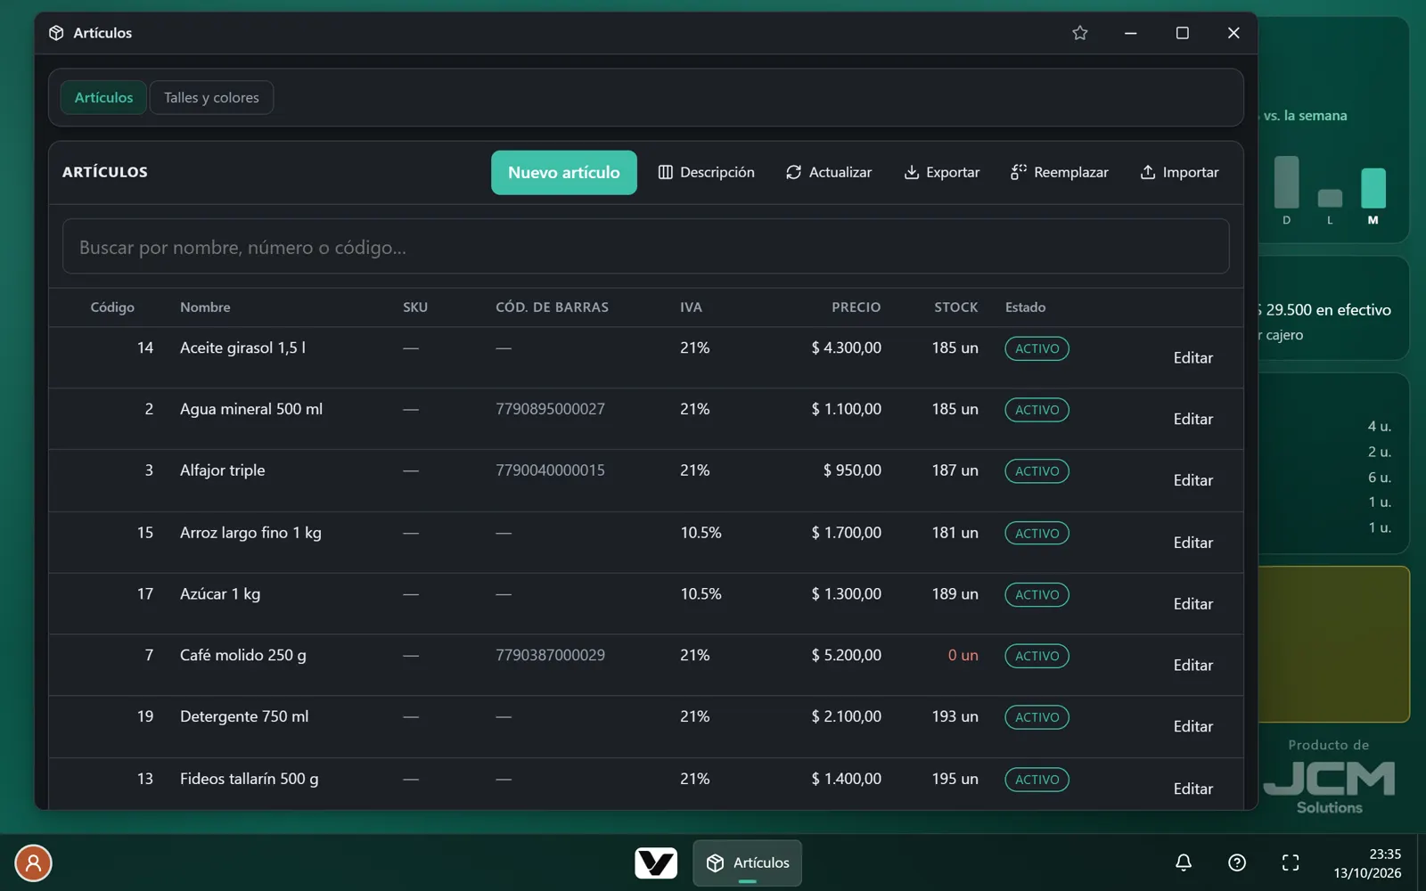Edit the Azúcar 1 kg row
Image resolution: width=1426 pixels, height=891 pixels.
(1192, 605)
